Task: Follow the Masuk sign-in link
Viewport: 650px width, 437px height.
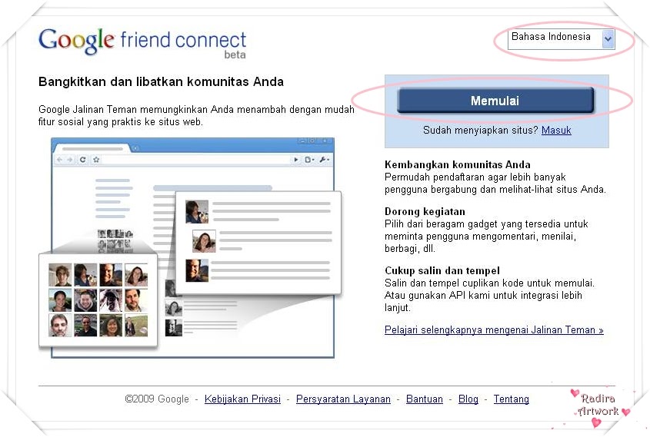Action: pos(556,131)
